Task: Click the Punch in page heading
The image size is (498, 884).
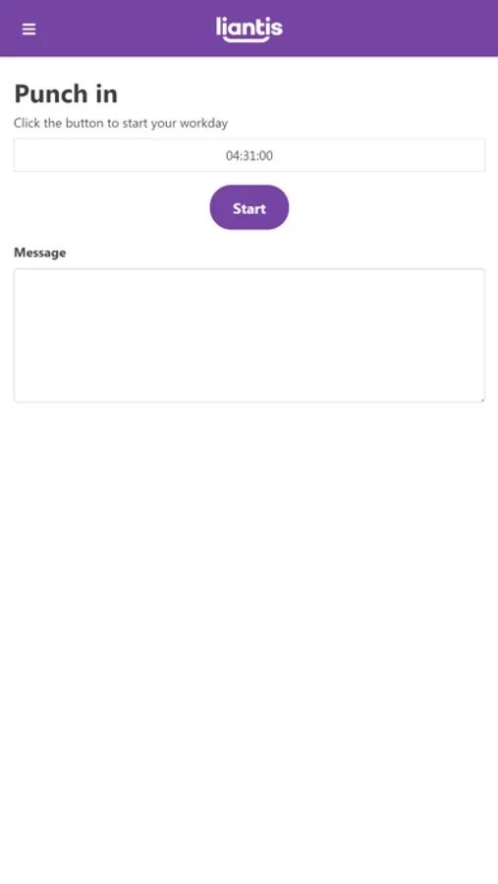Action: click(66, 93)
